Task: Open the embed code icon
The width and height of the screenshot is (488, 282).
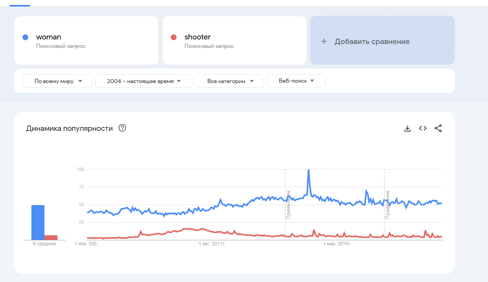Action: [x=422, y=129]
